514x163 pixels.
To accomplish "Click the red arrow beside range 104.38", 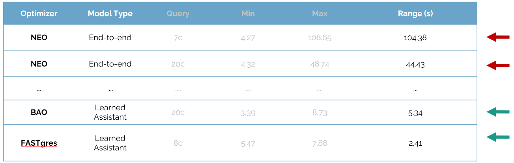I will point(498,37).
